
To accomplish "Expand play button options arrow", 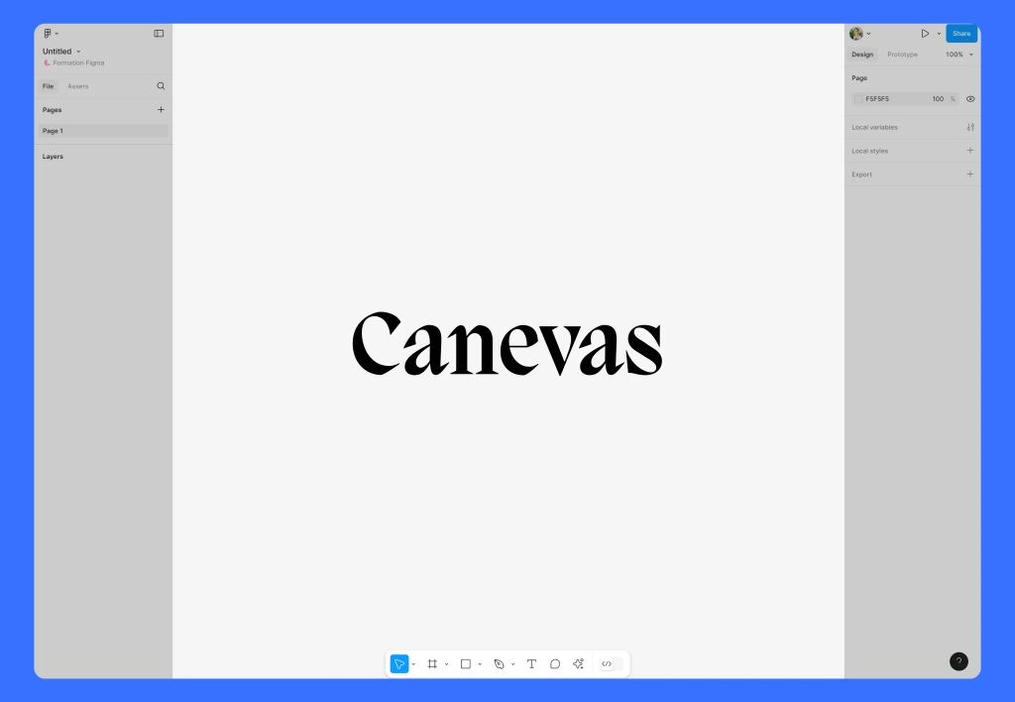I will [939, 34].
